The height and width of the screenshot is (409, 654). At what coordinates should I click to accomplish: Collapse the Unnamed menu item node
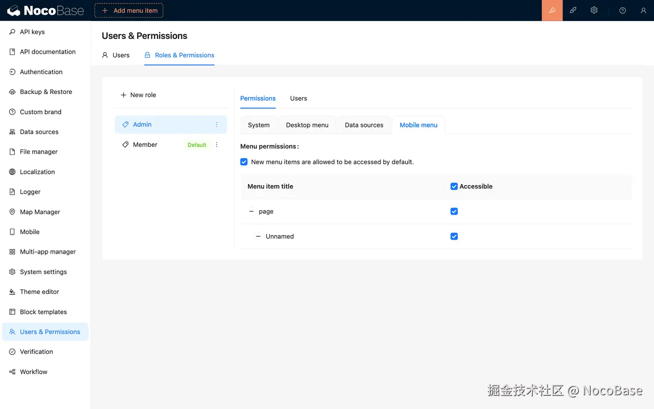(258, 236)
